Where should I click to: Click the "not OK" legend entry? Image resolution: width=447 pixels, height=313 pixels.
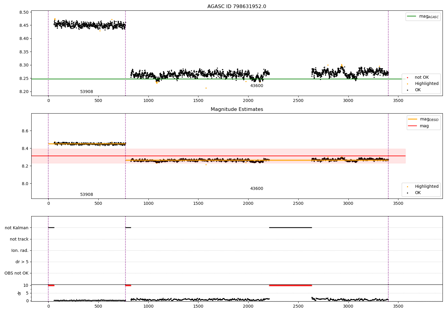click(422, 78)
